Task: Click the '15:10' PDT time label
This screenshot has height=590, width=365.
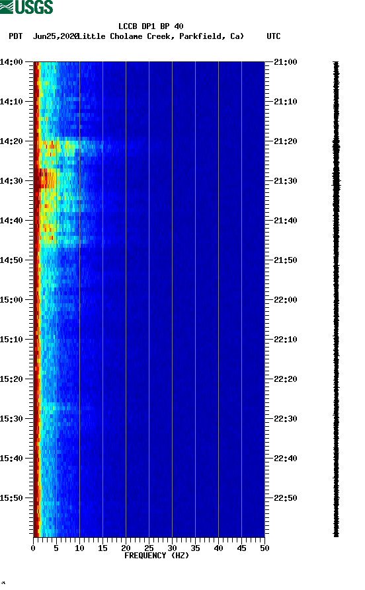Action: click(11, 339)
